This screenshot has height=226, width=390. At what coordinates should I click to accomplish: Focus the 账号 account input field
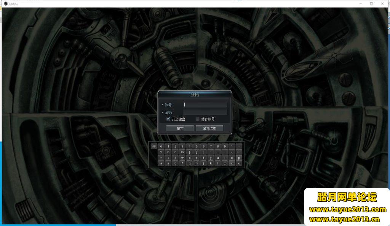coord(205,105)
